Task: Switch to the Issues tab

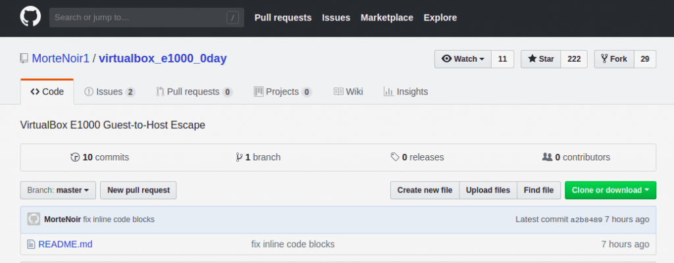Action: [x=110, y=91]
